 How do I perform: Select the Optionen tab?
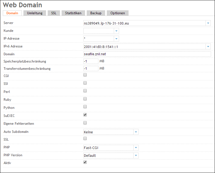(117, 13)
